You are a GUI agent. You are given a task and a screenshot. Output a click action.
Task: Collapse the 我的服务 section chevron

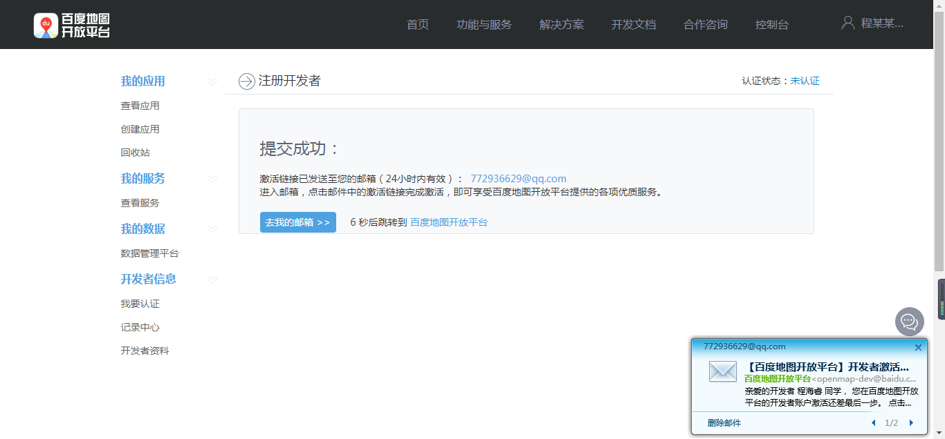(x=212, y=179)
